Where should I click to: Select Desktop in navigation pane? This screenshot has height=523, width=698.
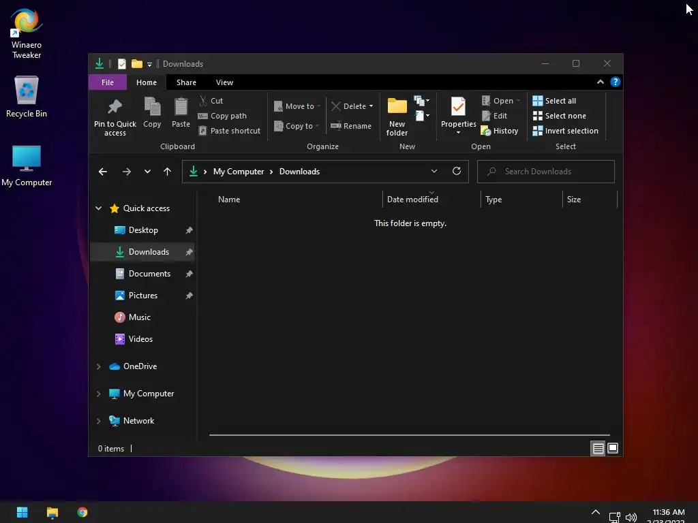(x=143, y=230)
